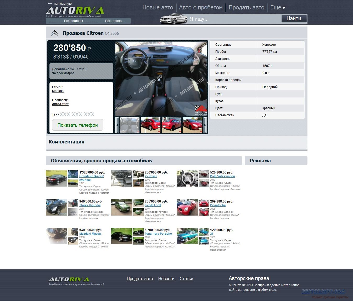353x301 pixels.
Task: Open 'Продать авто' in top navigation
Action: coord(246,8)
